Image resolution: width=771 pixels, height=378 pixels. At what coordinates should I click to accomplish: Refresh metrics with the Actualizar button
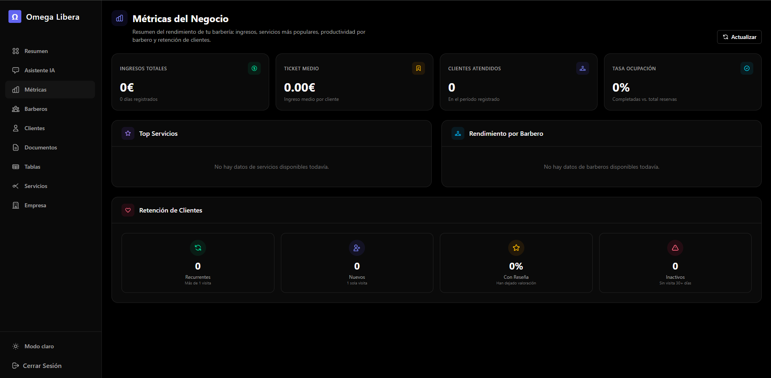739,37
